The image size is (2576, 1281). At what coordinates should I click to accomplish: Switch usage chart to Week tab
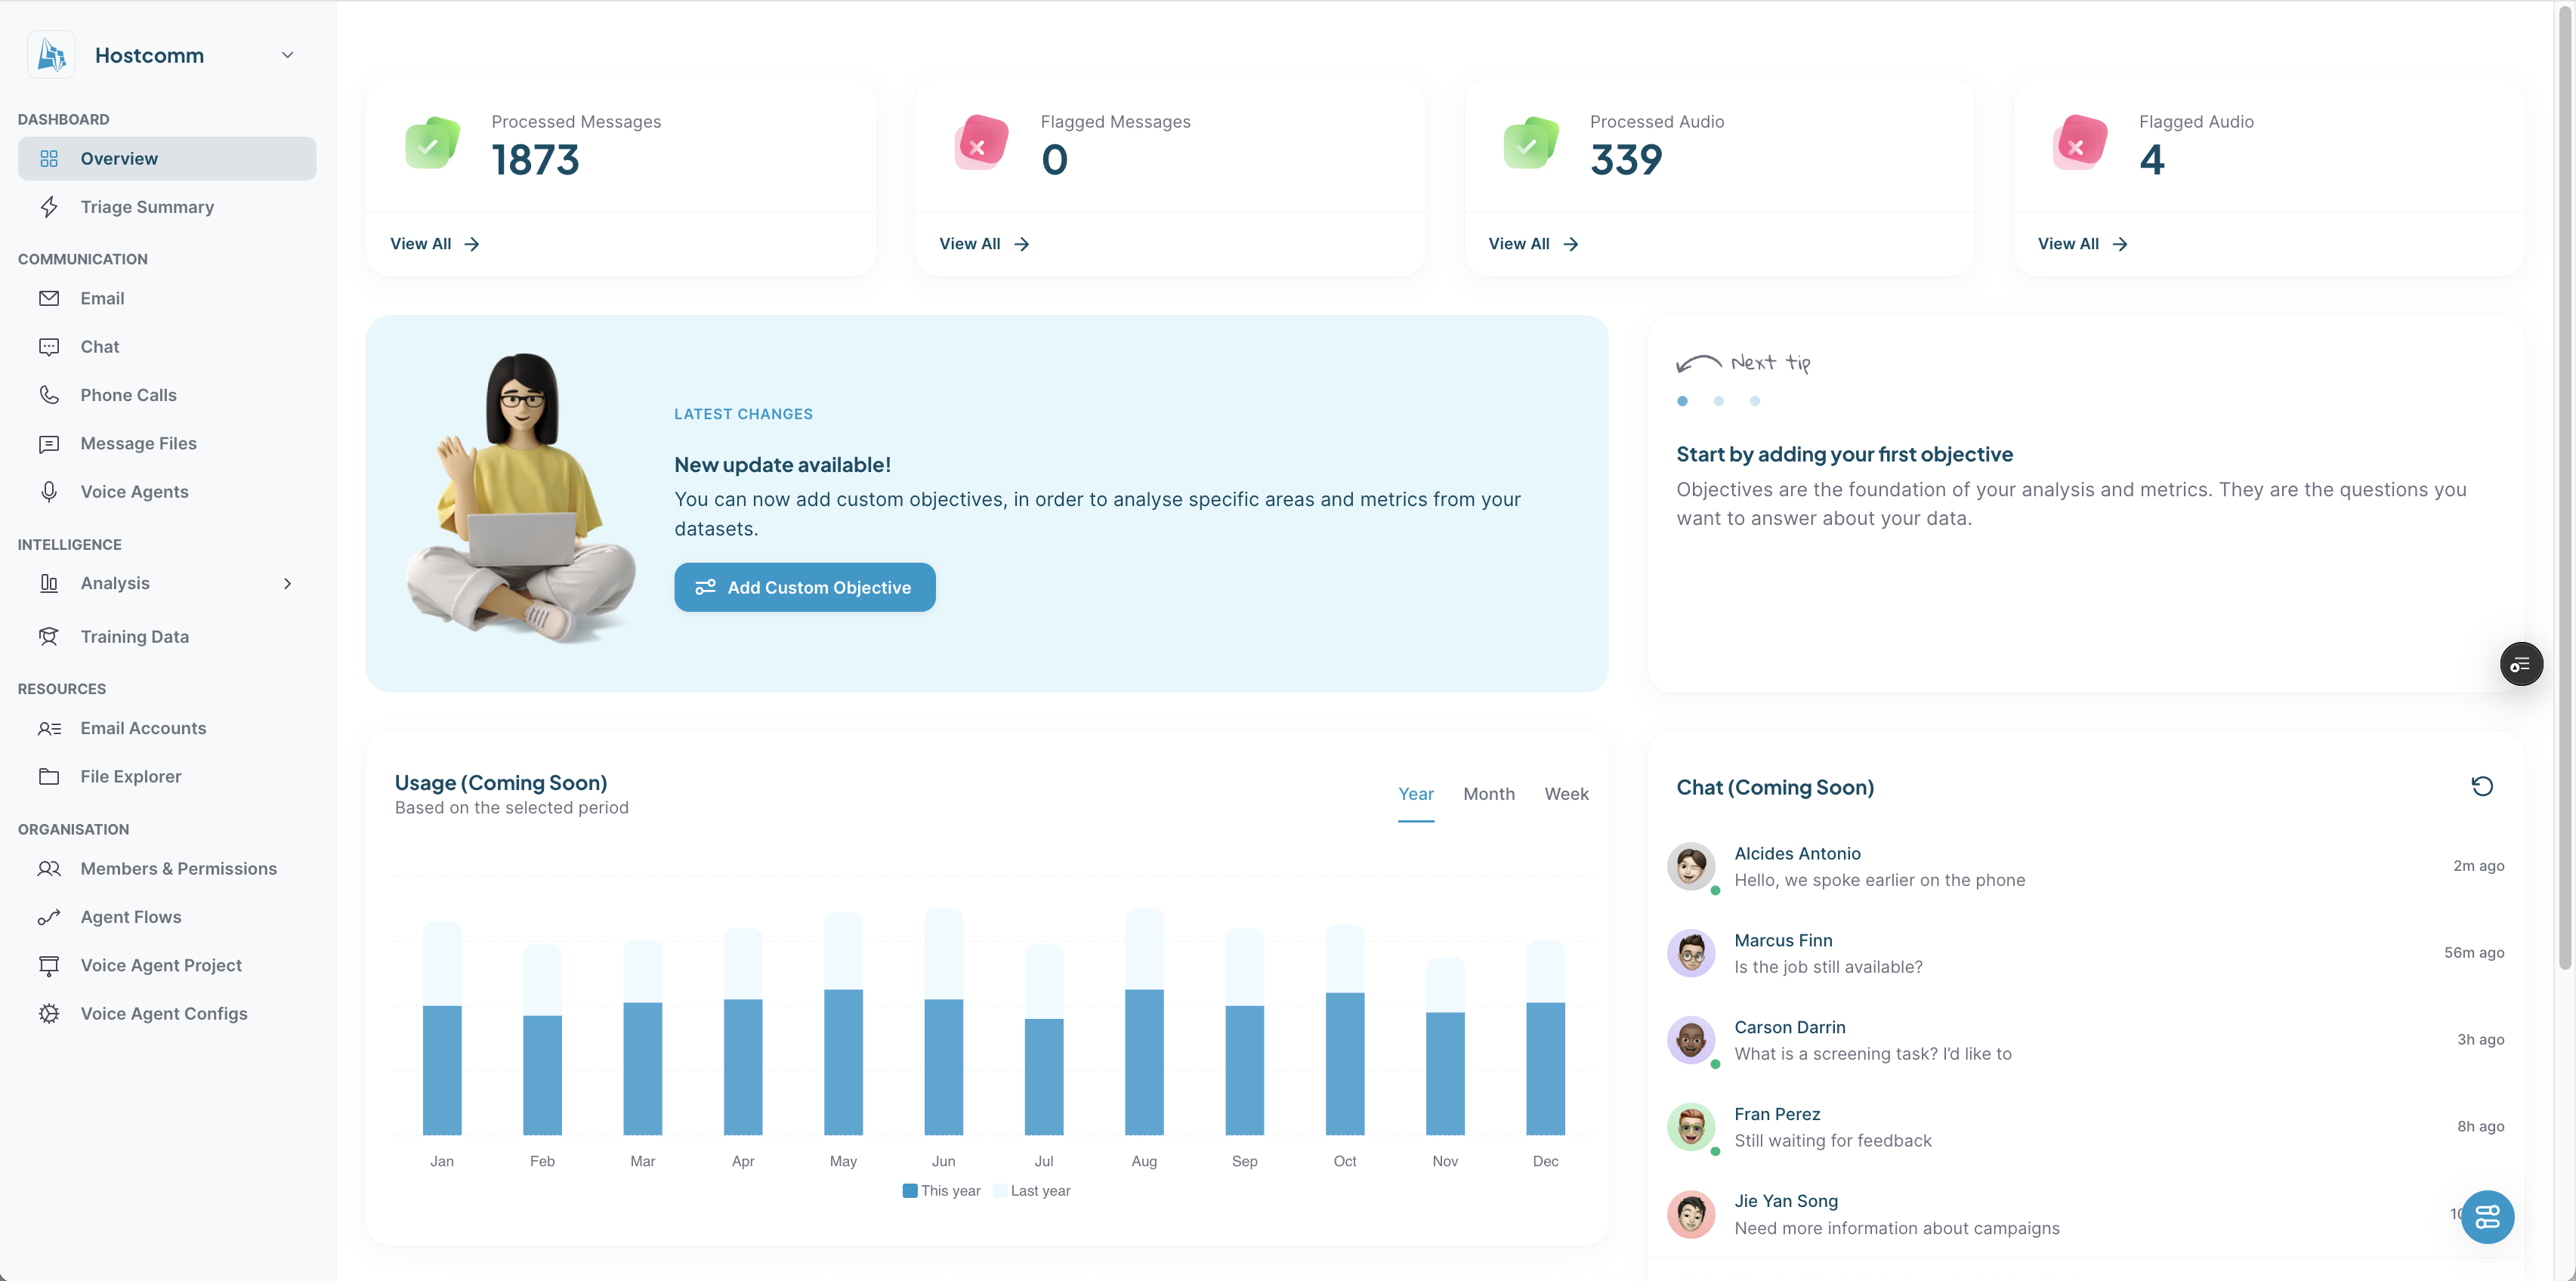point(1565,793)
